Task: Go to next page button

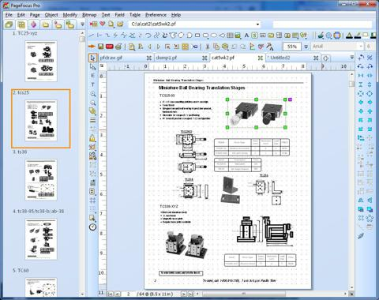Action: [183, 294]
